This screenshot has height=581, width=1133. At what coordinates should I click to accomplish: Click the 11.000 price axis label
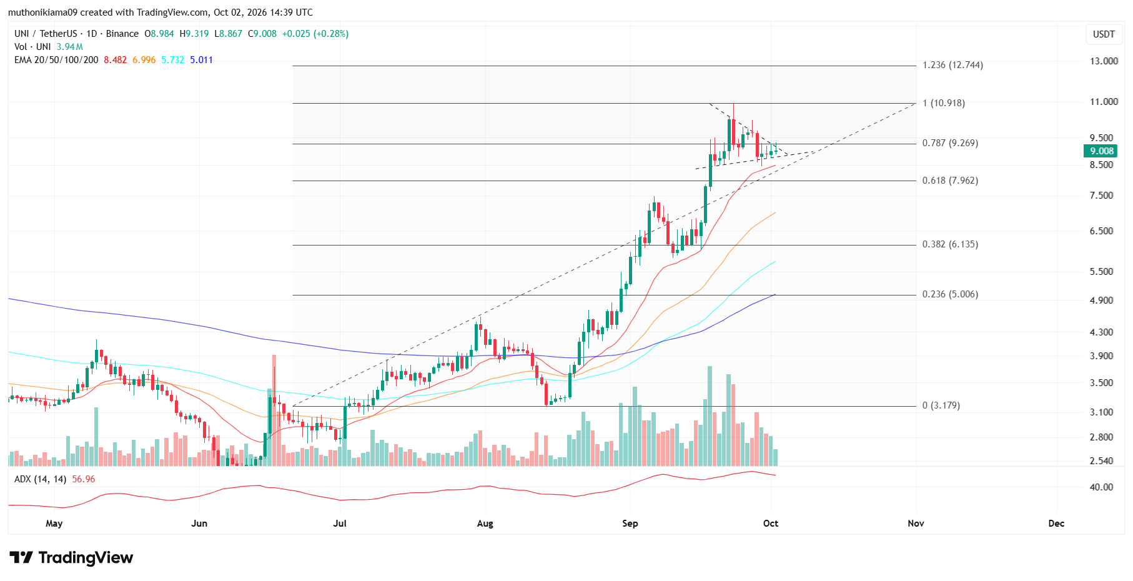pos(1104,102)
